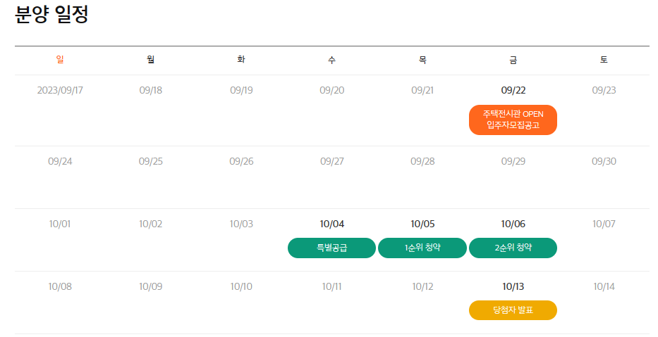Click the 토 column header
Screen dimensions: 658x337
pyautogui.click(x=604, y=59)
